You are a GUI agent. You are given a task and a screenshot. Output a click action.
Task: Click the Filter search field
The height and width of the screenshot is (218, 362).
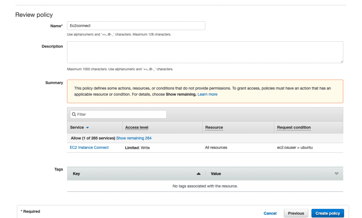[x=120, y=114]
